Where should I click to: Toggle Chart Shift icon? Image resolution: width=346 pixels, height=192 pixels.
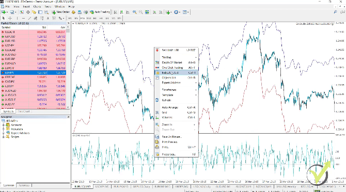[x=161, y=12]
